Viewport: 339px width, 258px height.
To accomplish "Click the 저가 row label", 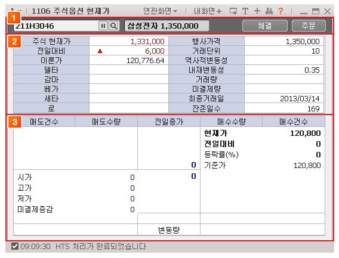I will 24,198.
